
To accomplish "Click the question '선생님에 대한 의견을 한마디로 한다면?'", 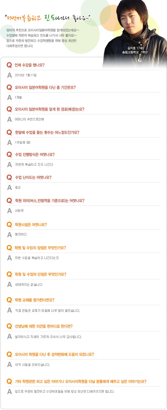I will (44, 326).
